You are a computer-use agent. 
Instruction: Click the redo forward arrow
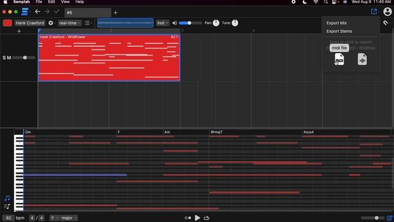(x=47, y=12)
